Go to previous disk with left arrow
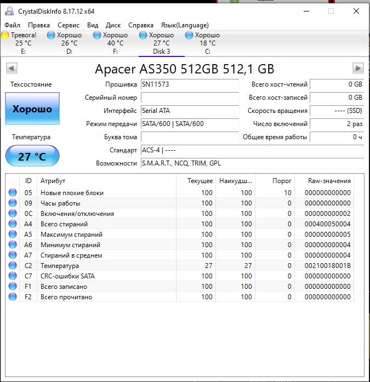Screen dimensions: 370x382 [x=12, y=68]
